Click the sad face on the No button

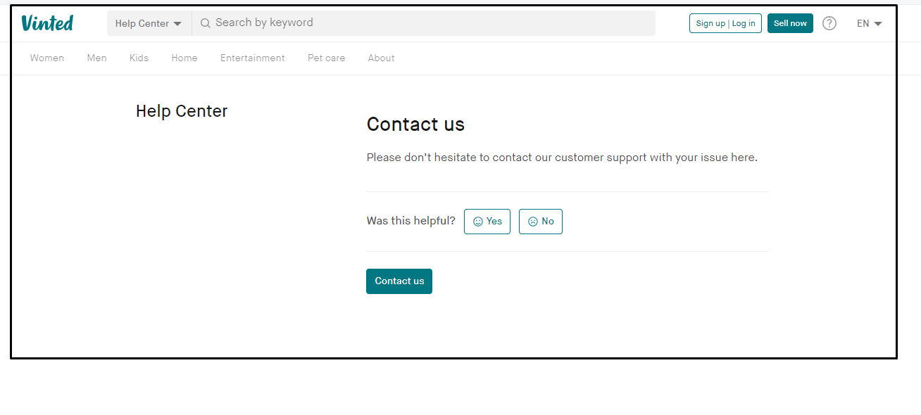pos(532,221)
